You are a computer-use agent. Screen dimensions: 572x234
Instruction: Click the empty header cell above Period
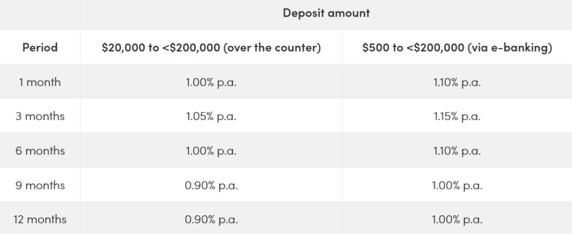pos(40,14)
